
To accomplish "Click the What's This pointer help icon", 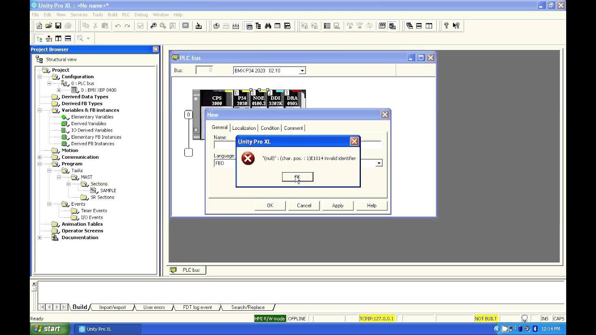I will pos(456,26).
